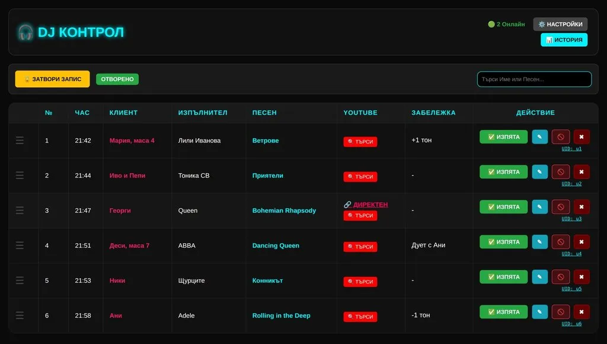Search YouTube for Ветрове with Търси
The width and height of the screenshot is (607, 344).
coord(360,142)
